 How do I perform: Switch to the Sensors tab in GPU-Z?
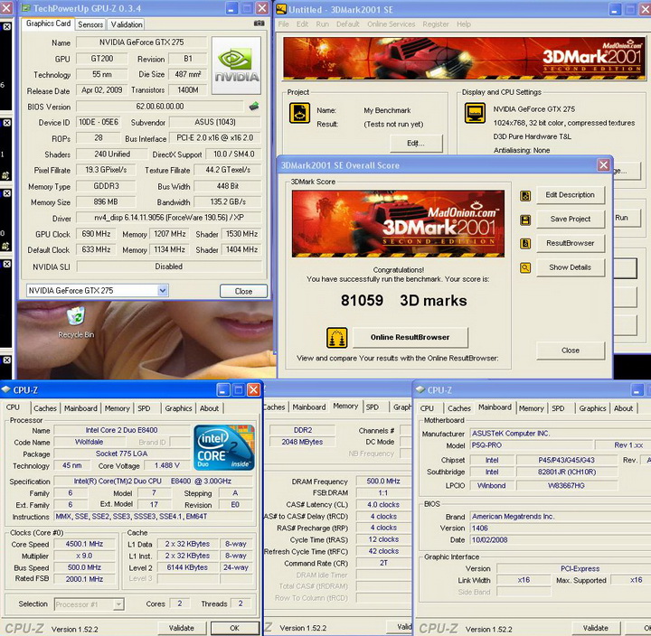(x=90, y=24)
